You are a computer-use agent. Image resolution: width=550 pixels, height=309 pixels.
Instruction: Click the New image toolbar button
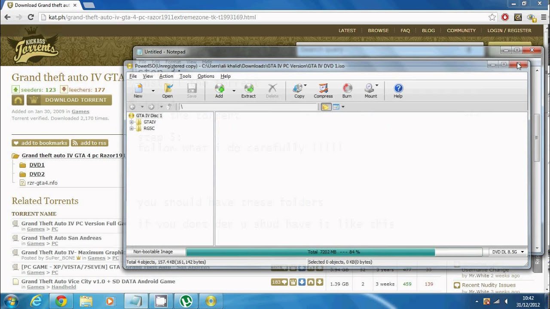point(138,91)
